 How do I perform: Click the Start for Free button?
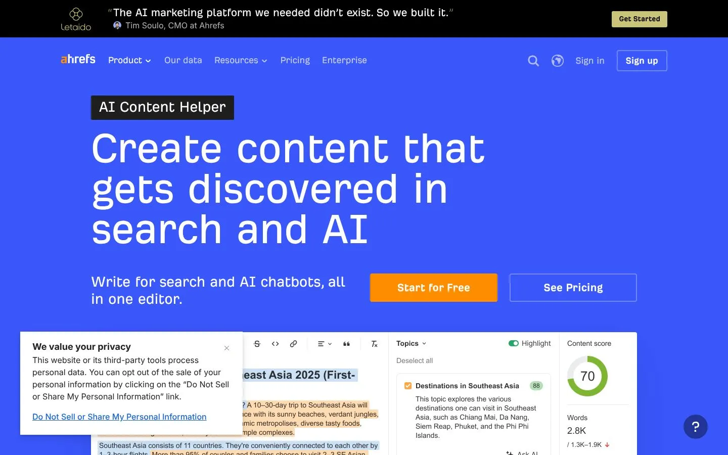tap(434, 288)
